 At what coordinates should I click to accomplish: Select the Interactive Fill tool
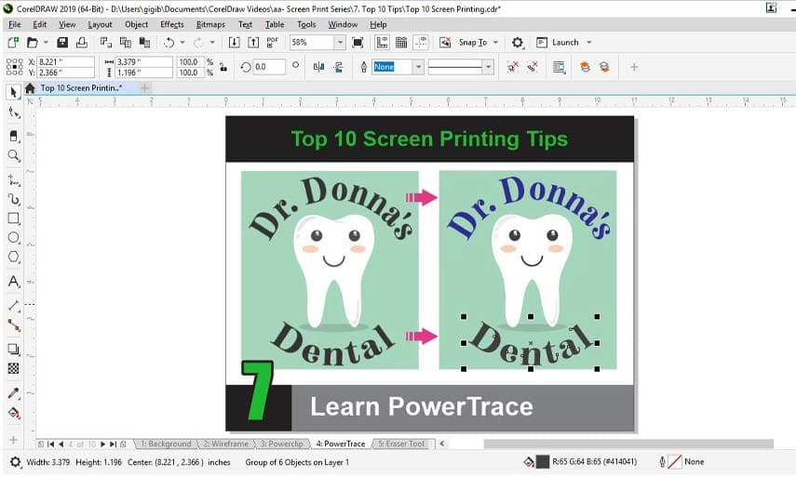pos(14,413)
